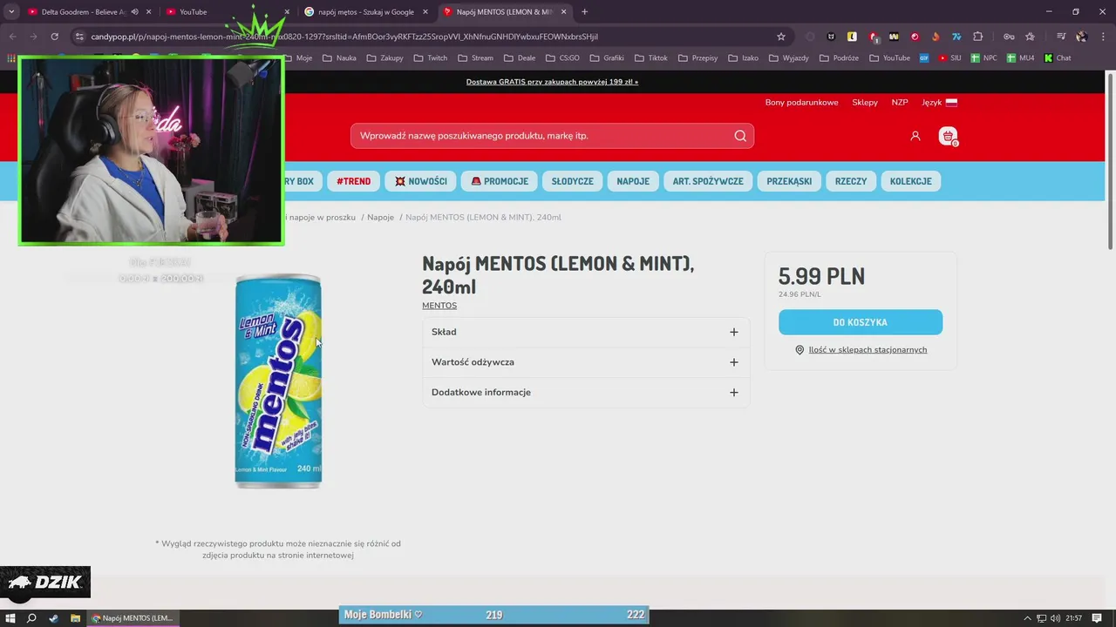Click the taskbar clock showing 21:57
1116x627 pixels.
tap(1074, 617)
